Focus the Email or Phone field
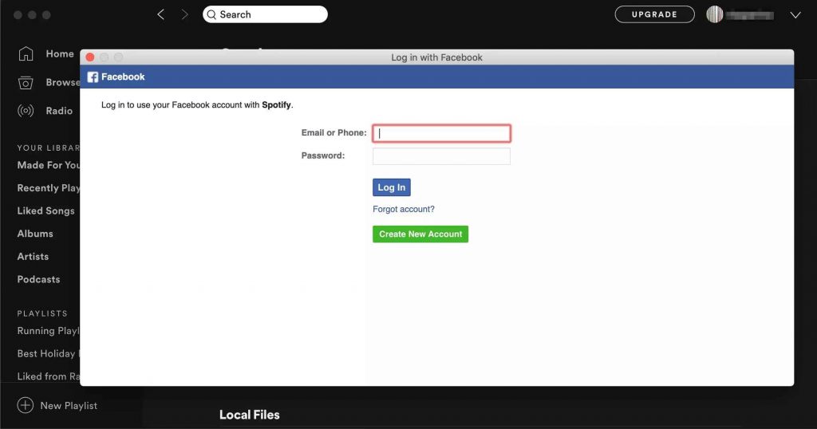 point(441,133)
